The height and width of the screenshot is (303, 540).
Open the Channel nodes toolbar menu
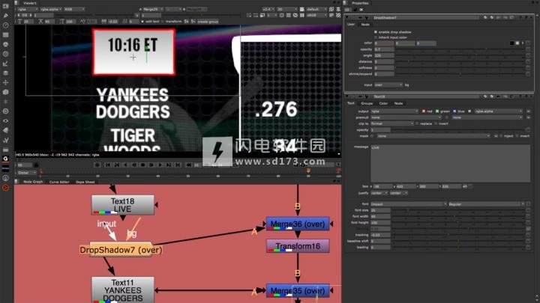coord(5,34)
